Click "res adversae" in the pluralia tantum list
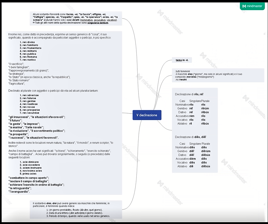The image size is (268, 224). click(31, 95)
